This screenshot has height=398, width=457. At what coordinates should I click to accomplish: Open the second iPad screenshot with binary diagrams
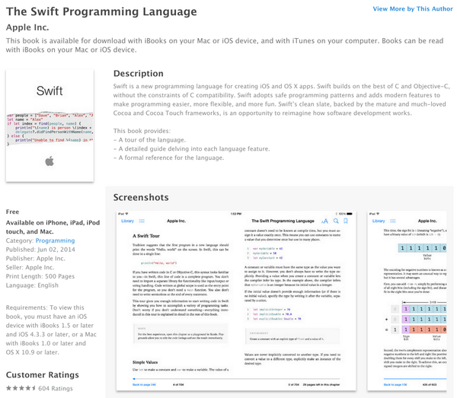click(407, 301)
